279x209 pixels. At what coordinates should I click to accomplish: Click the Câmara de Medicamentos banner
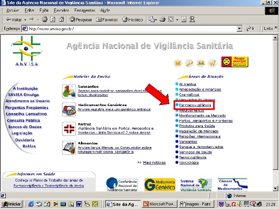[x=232, y=185]
